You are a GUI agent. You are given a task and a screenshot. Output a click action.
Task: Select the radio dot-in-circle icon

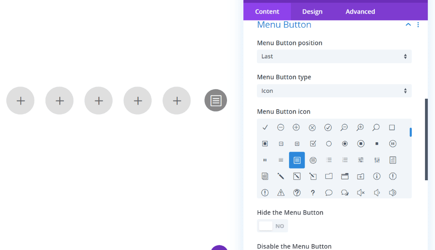coord(345,144)
